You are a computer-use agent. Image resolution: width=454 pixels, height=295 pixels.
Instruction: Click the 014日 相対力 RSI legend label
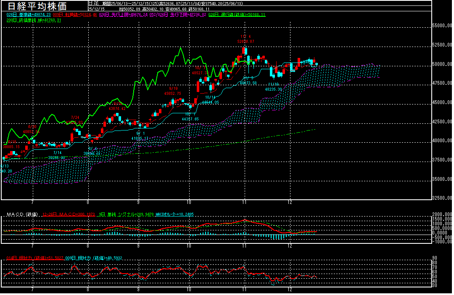(x=34, y=258)
